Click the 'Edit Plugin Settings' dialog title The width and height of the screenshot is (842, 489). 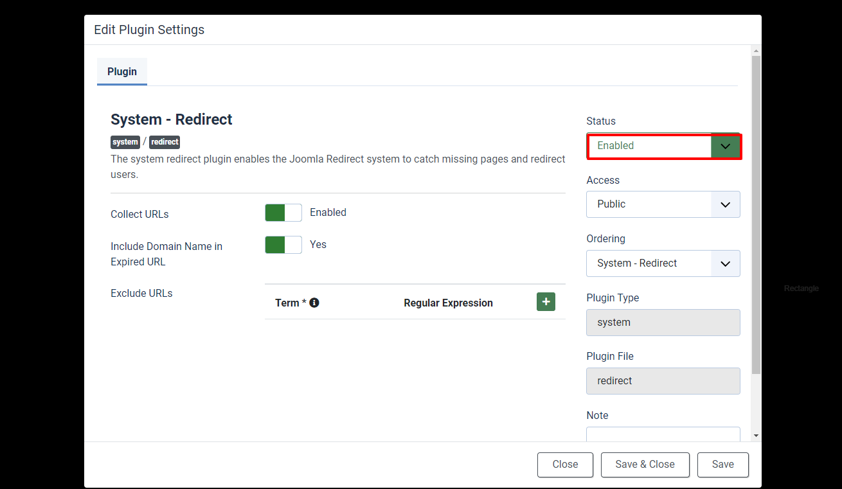(x=149, y=30)
